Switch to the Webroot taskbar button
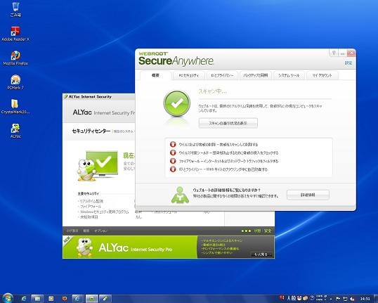 pos(92,298)
